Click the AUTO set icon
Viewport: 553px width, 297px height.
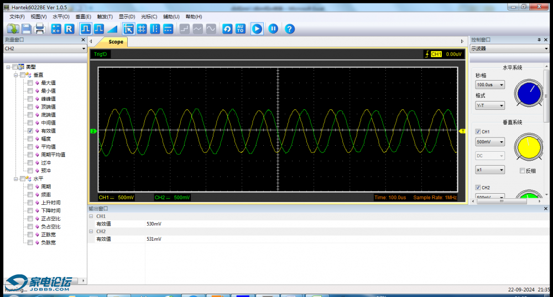(x=241, y=29)
